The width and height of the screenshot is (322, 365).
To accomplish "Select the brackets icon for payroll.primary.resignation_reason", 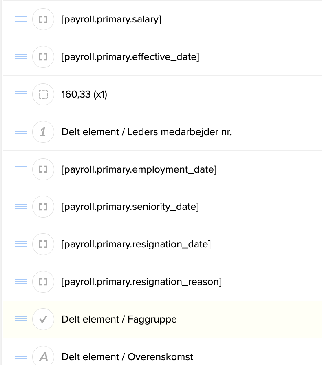I will pyautogui.click(x=43, y=281).
